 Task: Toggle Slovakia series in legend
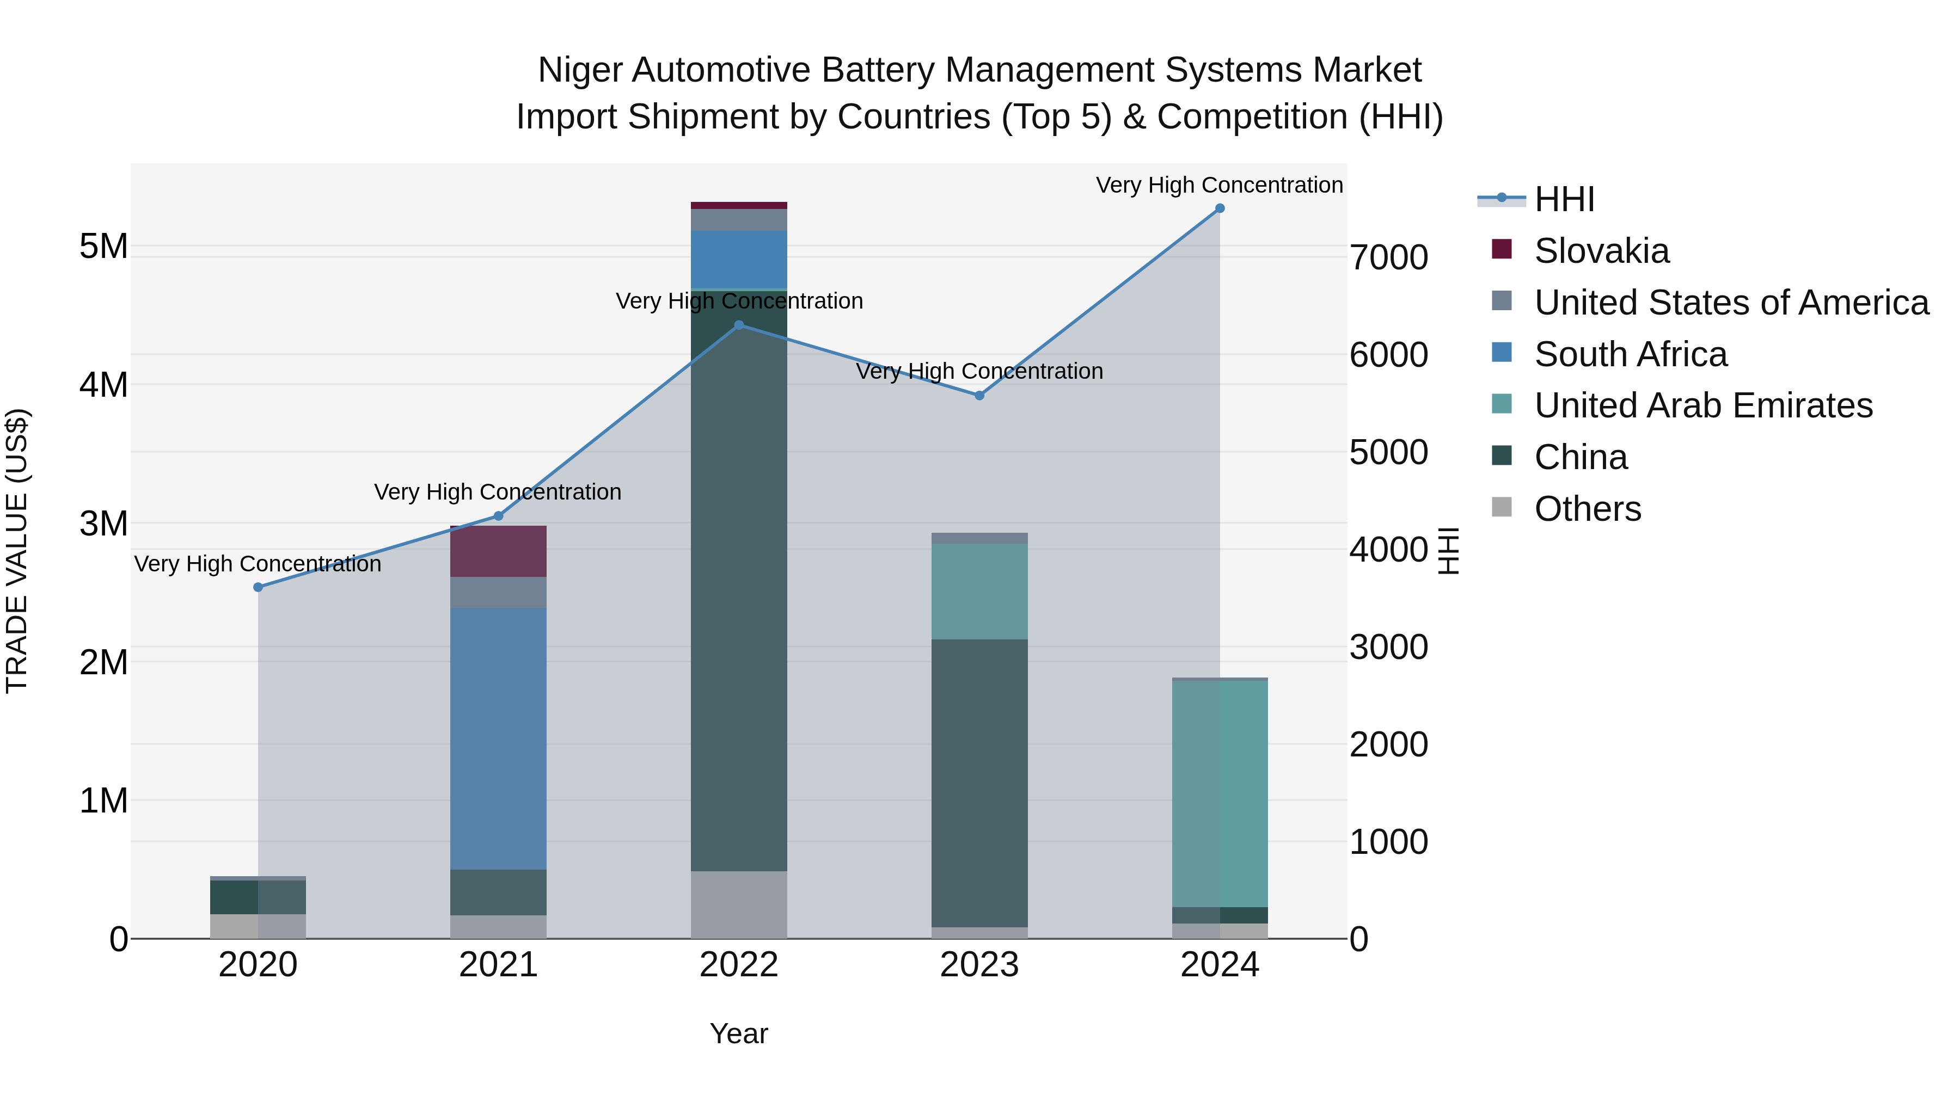(x=1581, y=251)
